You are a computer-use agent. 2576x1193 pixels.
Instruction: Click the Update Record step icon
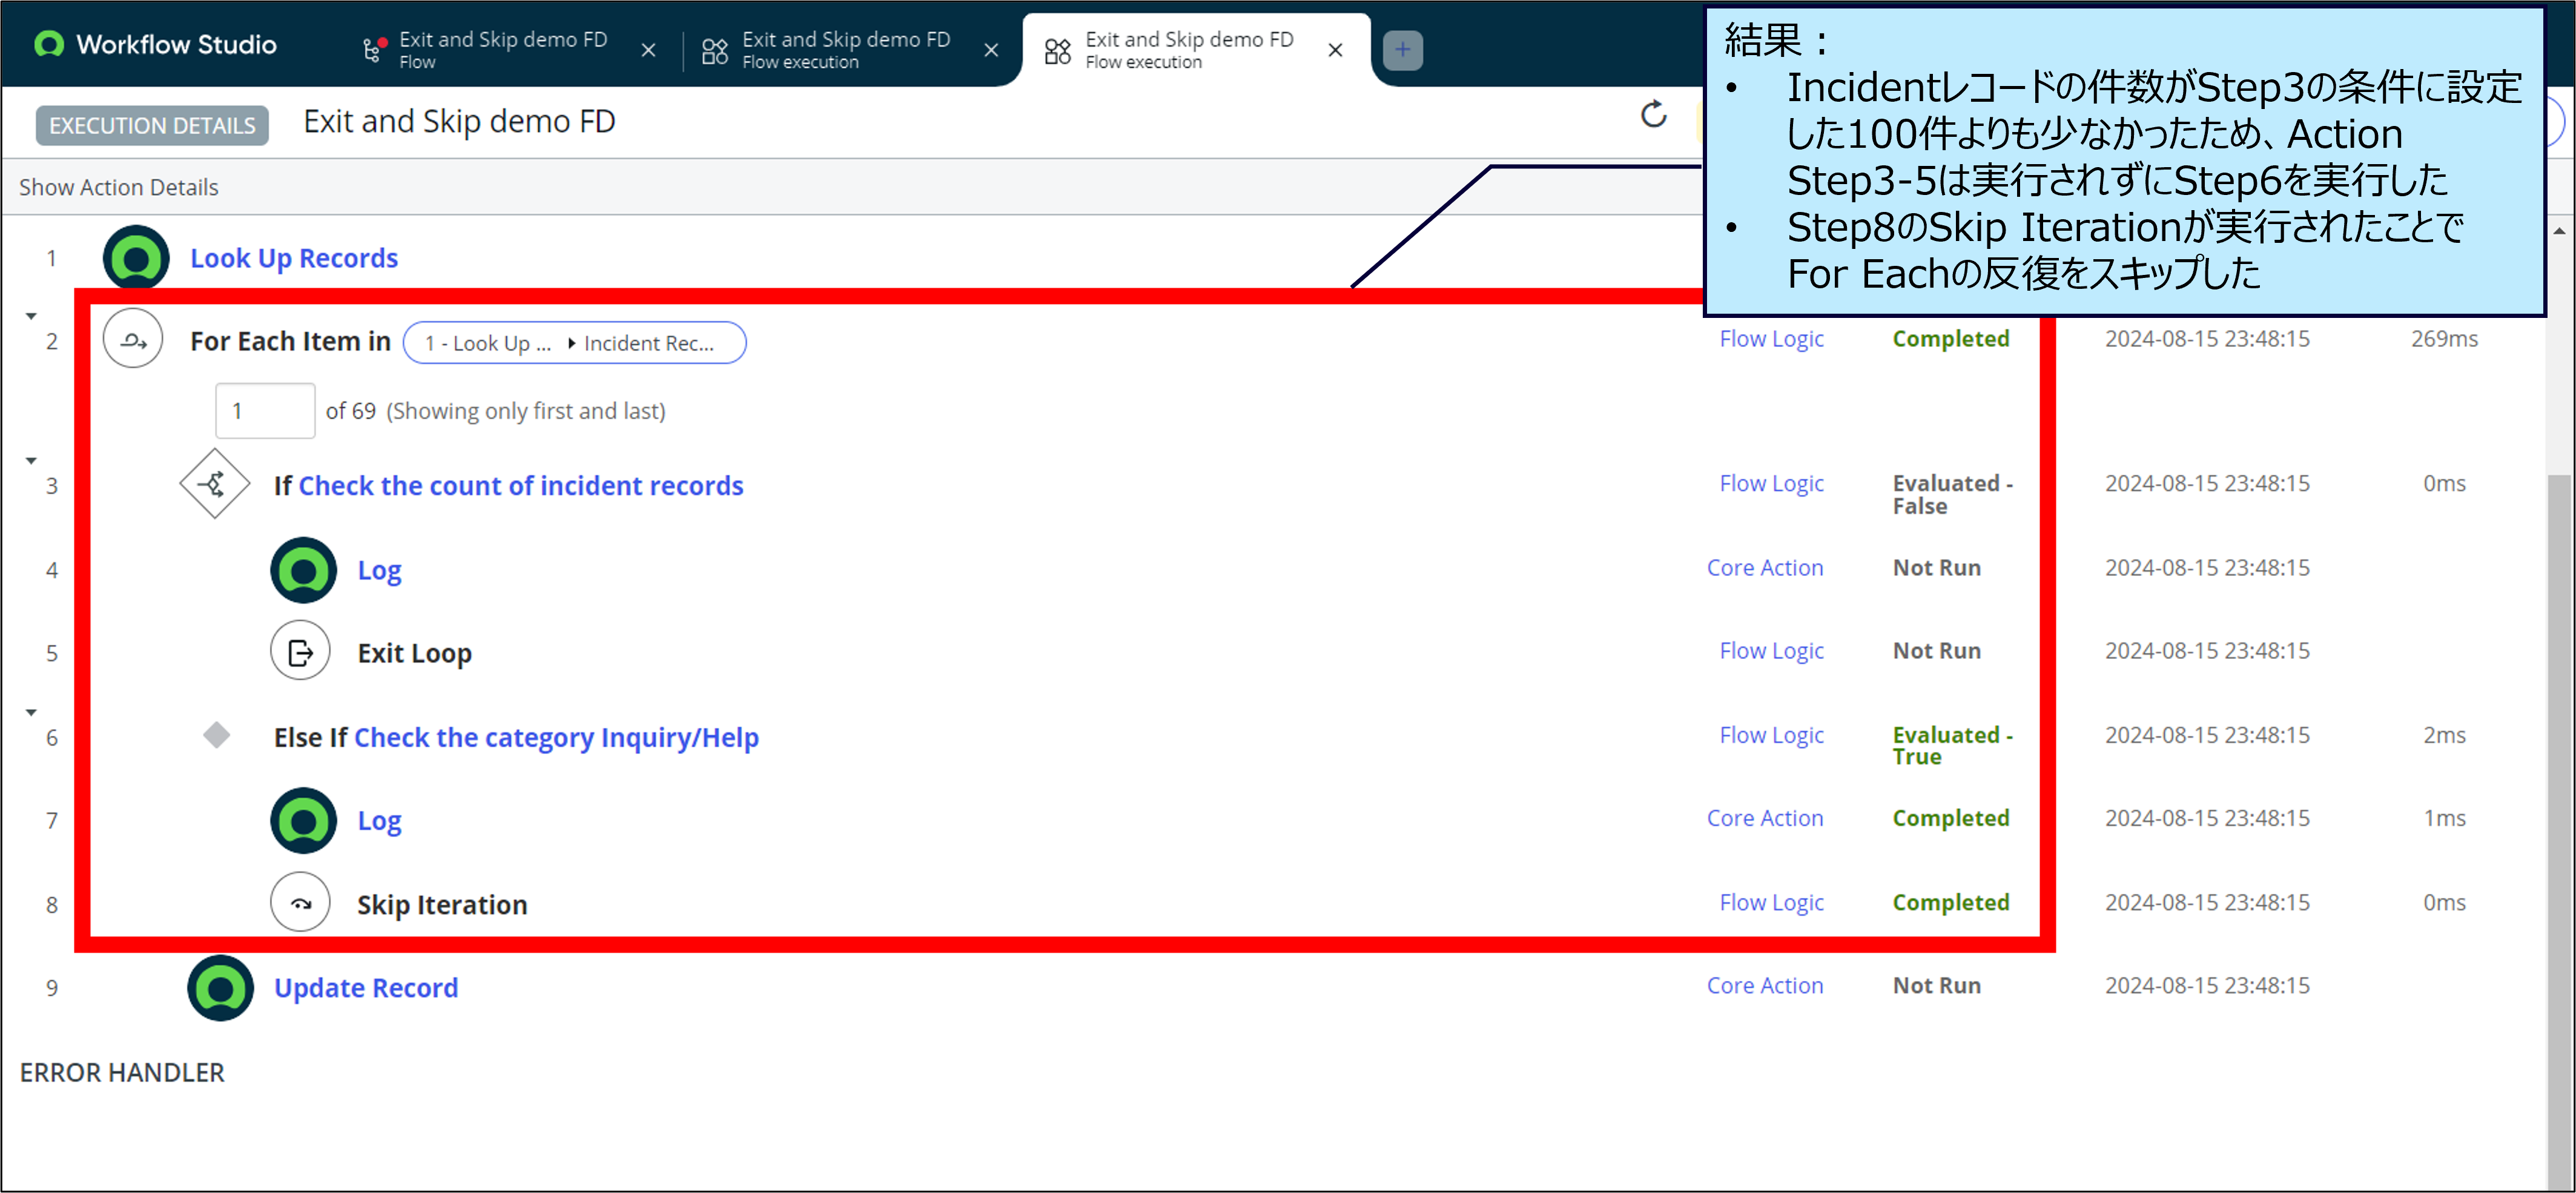pyautogui.click(x=220, y=988)
